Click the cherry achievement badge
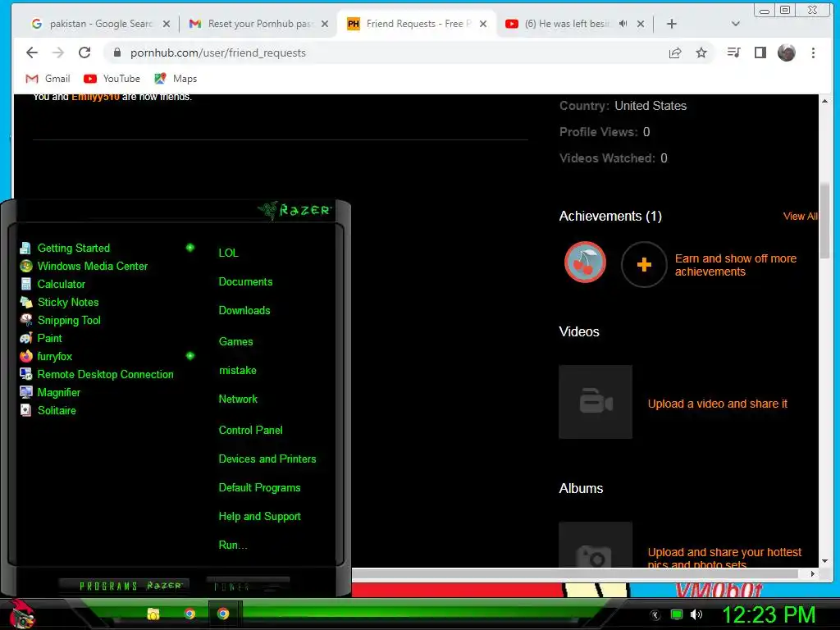The image size is (840, 630). tap(585, 262)
